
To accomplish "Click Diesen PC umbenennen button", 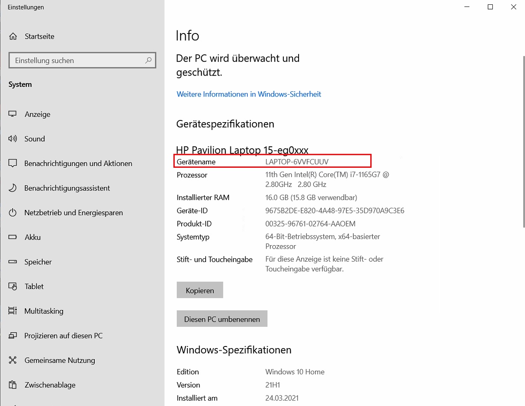I will (222, 319).
